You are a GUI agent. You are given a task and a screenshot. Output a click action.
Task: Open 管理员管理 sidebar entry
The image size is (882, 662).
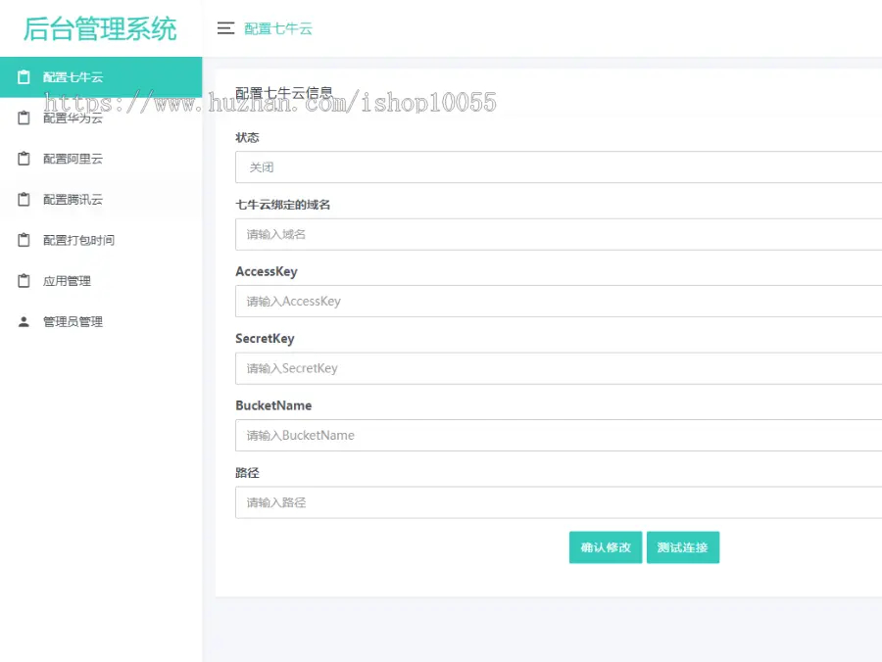101,322
